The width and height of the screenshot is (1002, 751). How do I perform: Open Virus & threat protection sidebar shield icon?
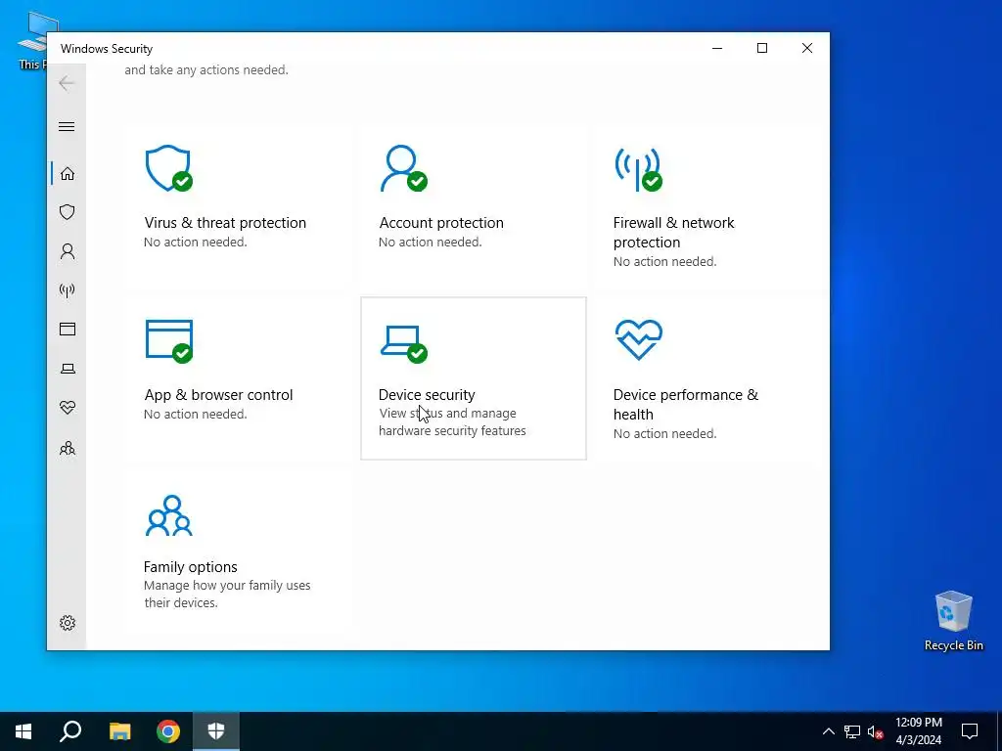pyautogui.click(x=68, y=212)
